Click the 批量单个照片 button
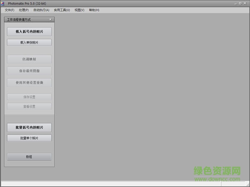Image resolution: width=250 pixels, height=187 pixels. tap(29, 138)
